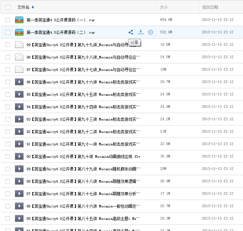Click the RAR archive icon for 源码(一)
243x231 pixels.
(x=19, y=20)
